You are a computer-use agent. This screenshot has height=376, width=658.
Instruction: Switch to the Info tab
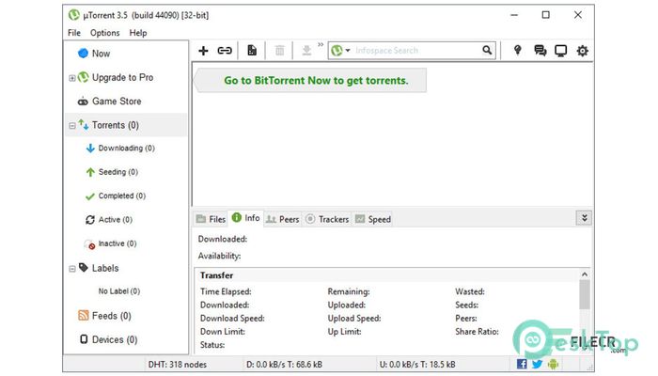[245, 218]
